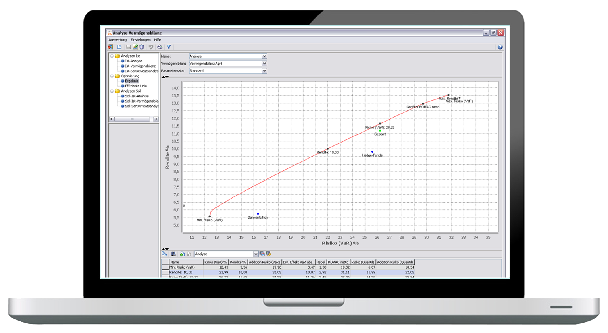Click the blue help question mark icon
The height and width of the screenshot is (333, 608).
coord(500,47)
